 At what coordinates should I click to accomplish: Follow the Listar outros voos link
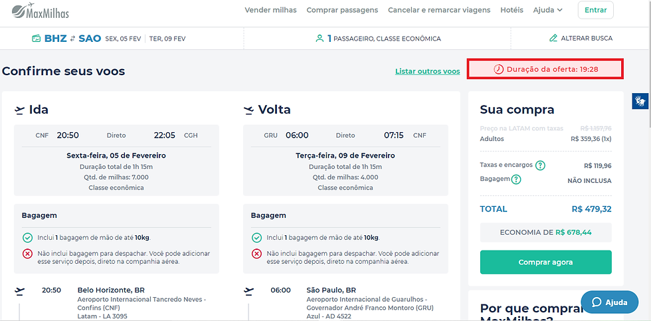click(x=427, y=71)
